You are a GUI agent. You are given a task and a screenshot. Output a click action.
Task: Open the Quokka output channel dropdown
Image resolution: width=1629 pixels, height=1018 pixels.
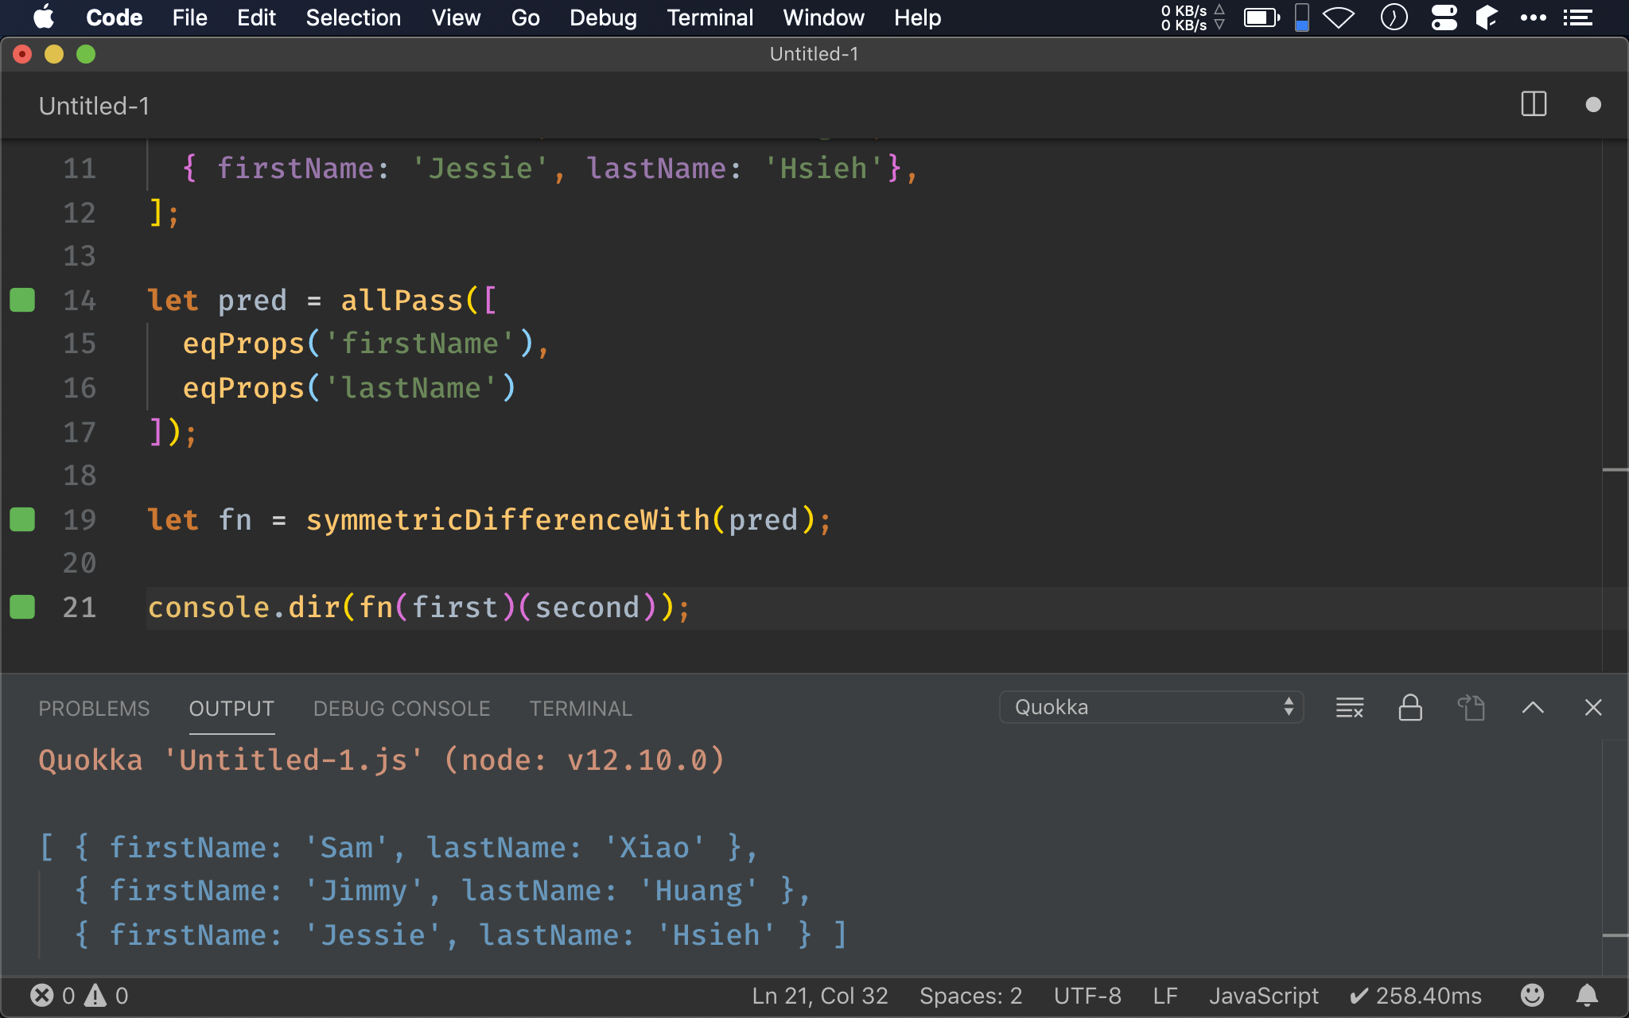pyautogui.click(x=1151, y=707)
